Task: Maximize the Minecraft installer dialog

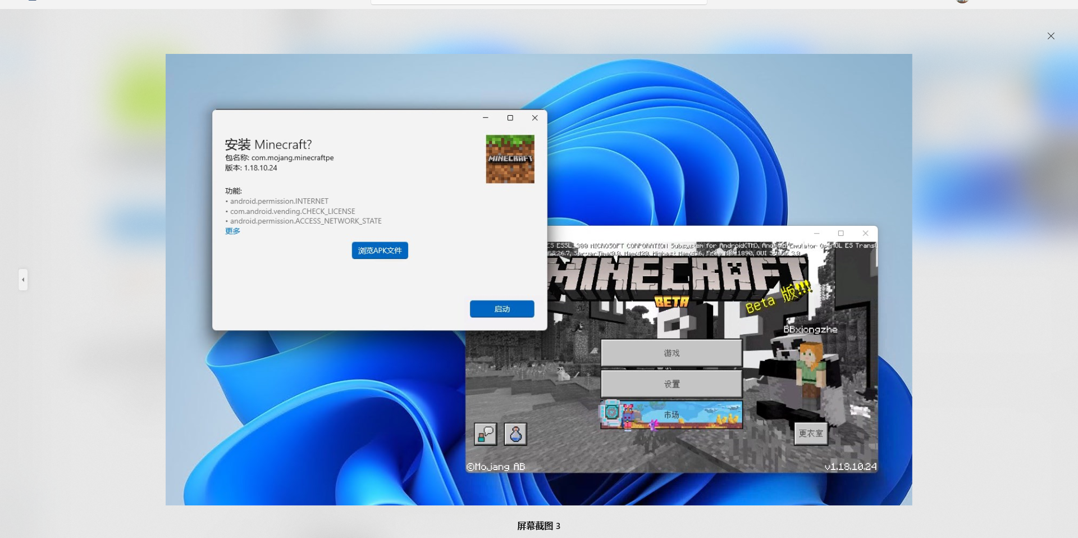Action: 510,118
